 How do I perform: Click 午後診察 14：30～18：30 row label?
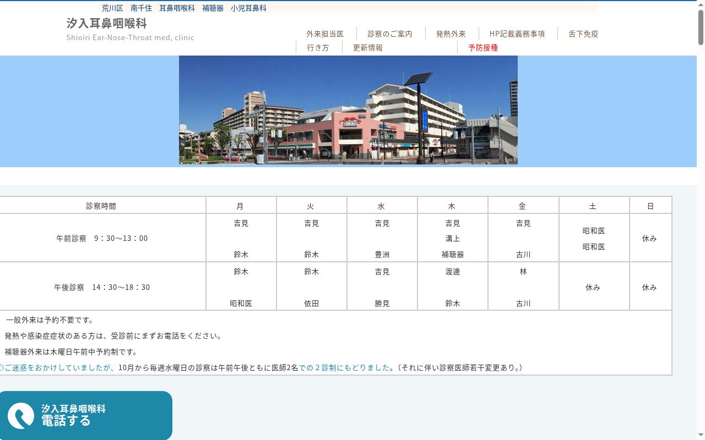click(x=102, y=287)
